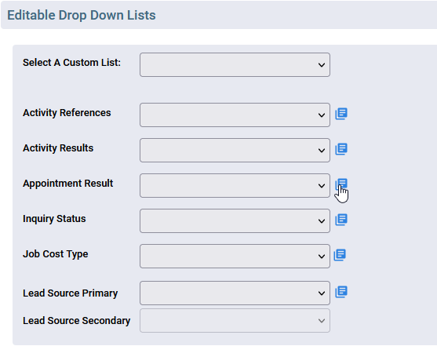Click the Select A Custom List label
The height and width of the screenshot is (346, 437).
71,63
